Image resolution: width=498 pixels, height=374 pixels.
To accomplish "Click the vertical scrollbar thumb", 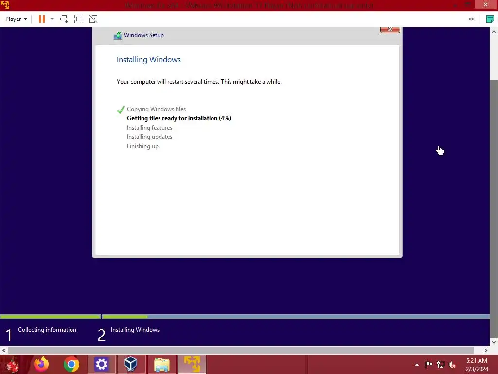I will [x=494, y=208].
